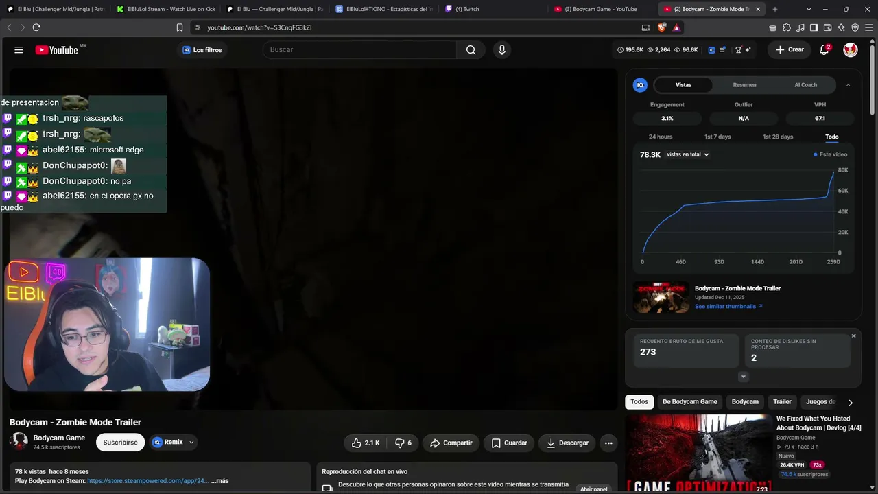This screenshot has width=878, height=494.
Task: Save the video with Guardar
Action: [509, 443]
